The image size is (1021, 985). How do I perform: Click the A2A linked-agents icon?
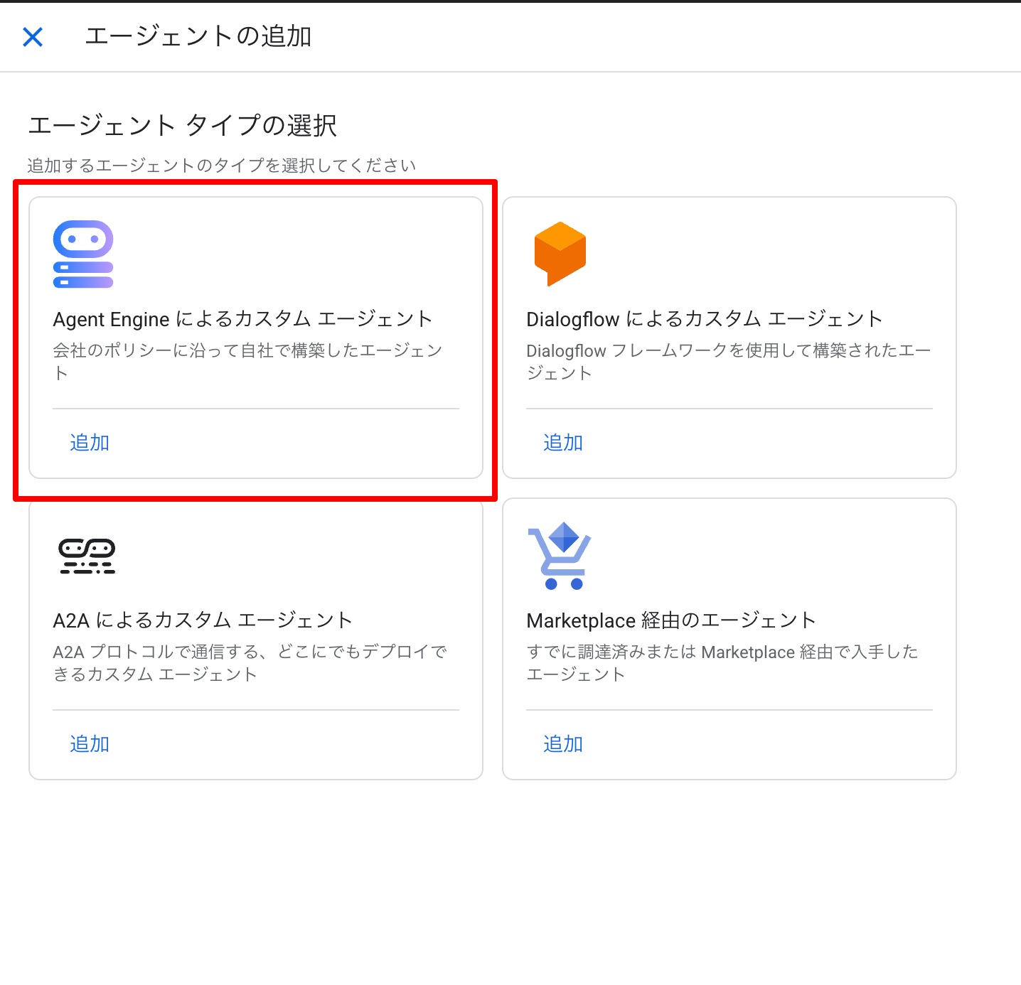point(87,556)
